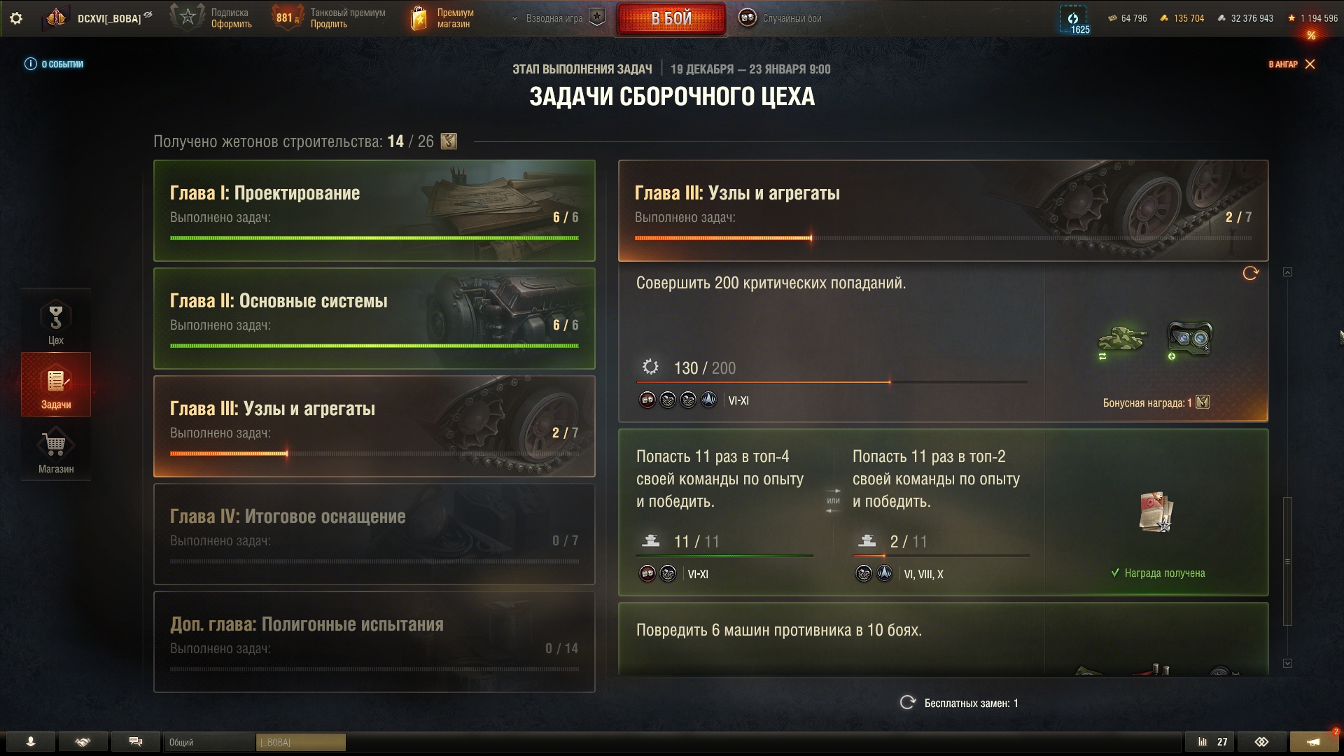Expand the Случайный бой battle mode selector
This screenshot has width=1344, height=756.
click(780, 18)
